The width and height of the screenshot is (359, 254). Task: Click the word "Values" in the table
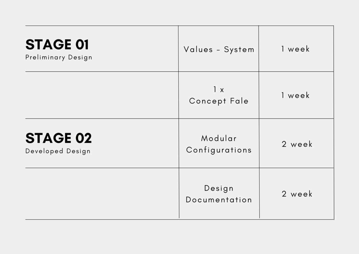[x=198, y=49]
